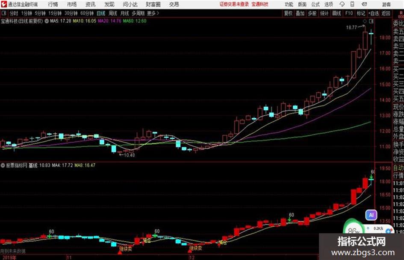The image size is (404, 260).
Task: Open the 选项 menu
Action: click(x=328, y=4)
